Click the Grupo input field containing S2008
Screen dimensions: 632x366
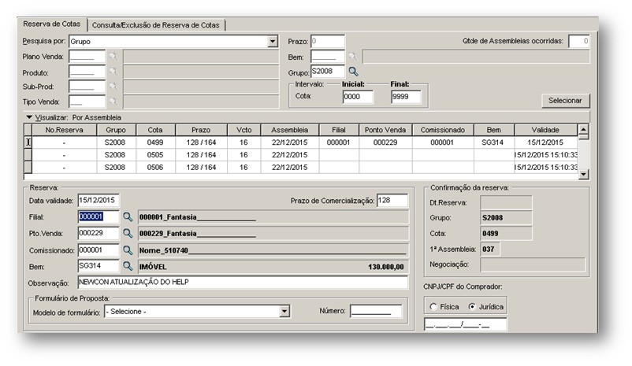click(328, 72)
